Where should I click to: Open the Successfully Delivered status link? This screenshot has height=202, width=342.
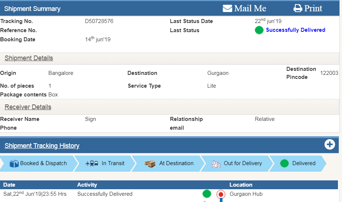(x=295, y=30)
